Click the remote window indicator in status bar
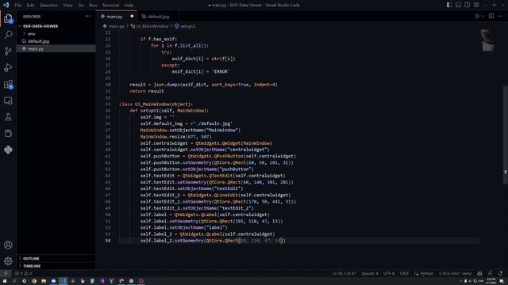This screenshot has width=508, height=285. [6, 273]
